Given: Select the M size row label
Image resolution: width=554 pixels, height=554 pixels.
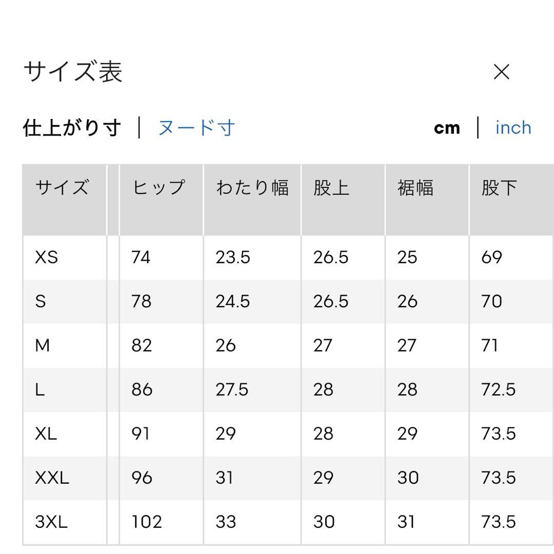Looking at the screenshot, I should click(x=42, y=346).
